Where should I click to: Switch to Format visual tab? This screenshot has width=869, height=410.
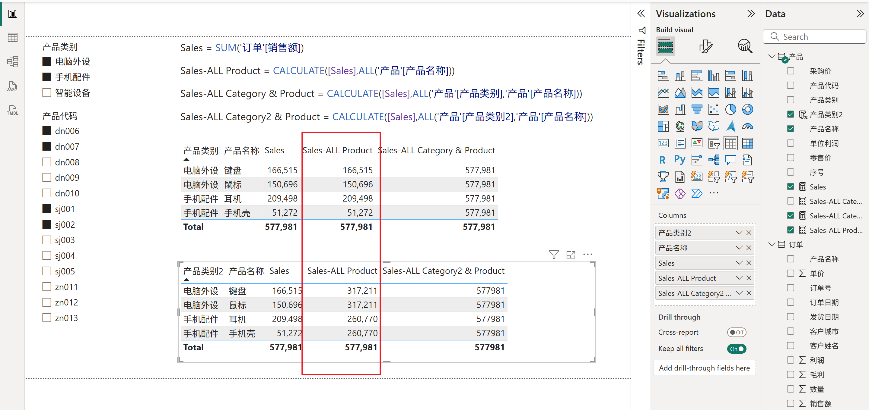[705, 46]
